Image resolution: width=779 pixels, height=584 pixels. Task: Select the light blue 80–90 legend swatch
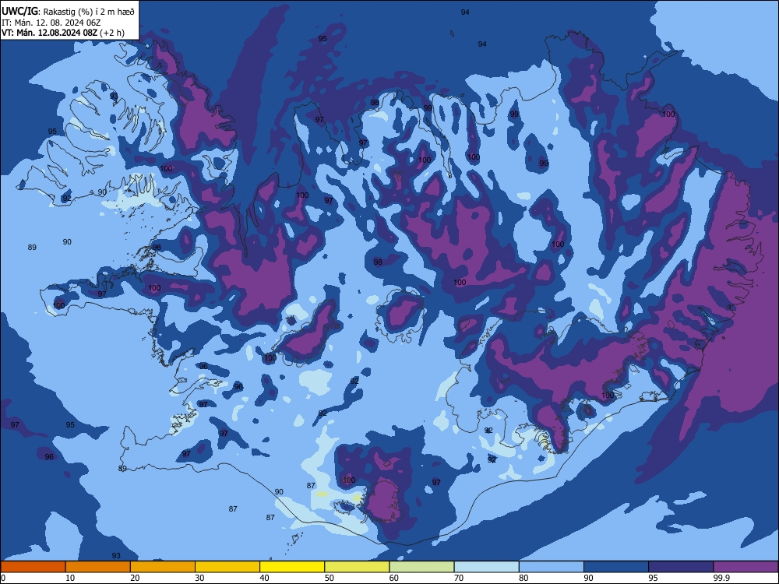(551, 567)
